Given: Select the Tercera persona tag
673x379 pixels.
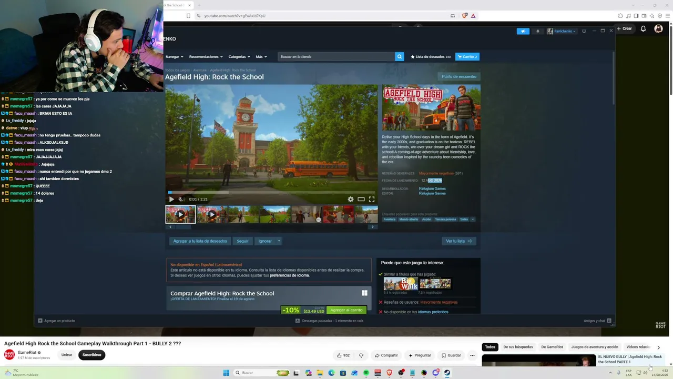Looking at the screenshot, I should [x=445, y=219].
